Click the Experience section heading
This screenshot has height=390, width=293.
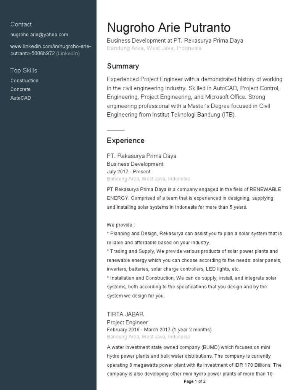click(126, 141)
